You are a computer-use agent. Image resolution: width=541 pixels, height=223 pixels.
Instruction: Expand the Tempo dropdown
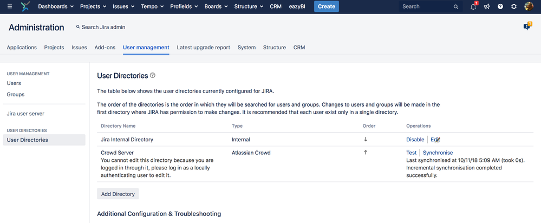pyautogui.click(x=153, y=6)
